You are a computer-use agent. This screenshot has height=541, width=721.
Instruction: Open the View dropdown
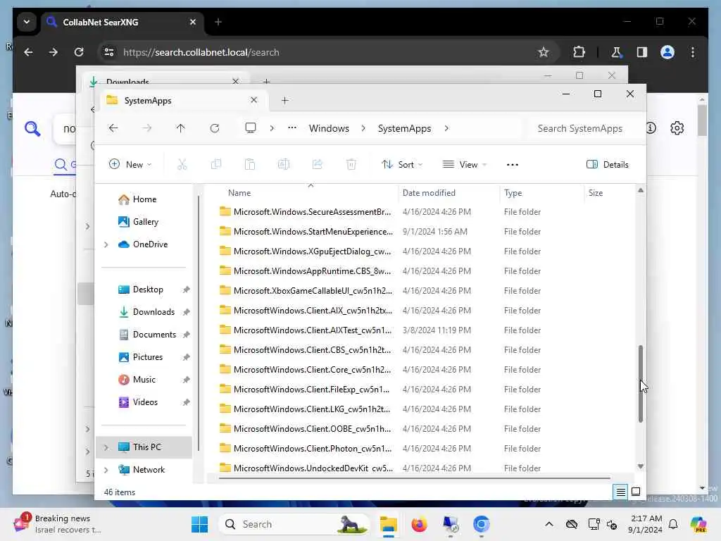click(465, 164)
